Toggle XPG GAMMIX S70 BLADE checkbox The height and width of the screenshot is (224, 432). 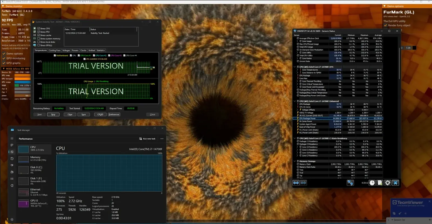click(85, 59)
